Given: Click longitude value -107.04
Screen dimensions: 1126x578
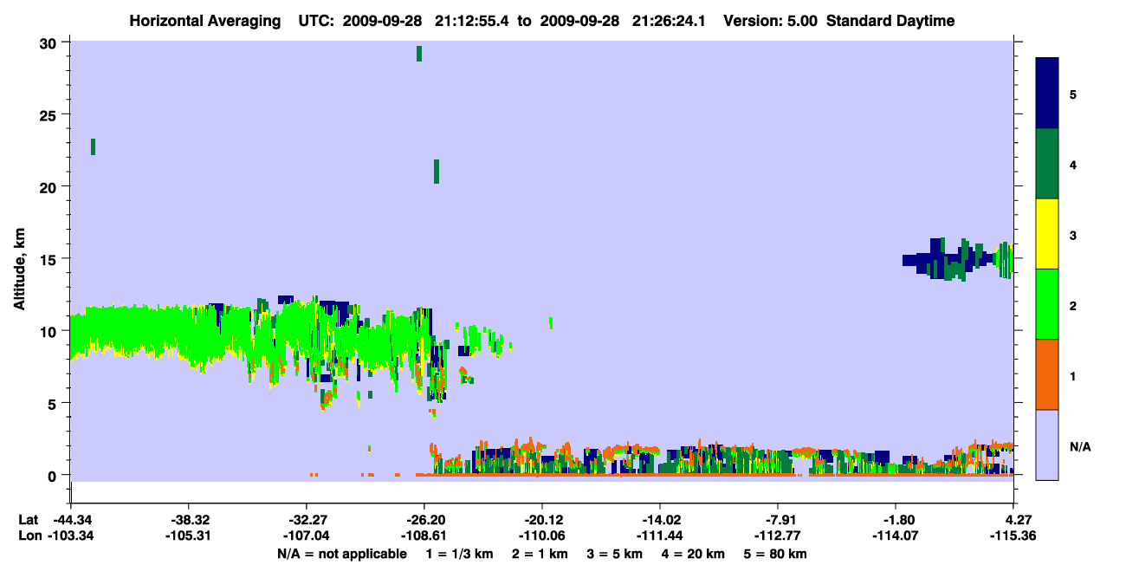Looking at the screenshot, I should pos(306,536).
